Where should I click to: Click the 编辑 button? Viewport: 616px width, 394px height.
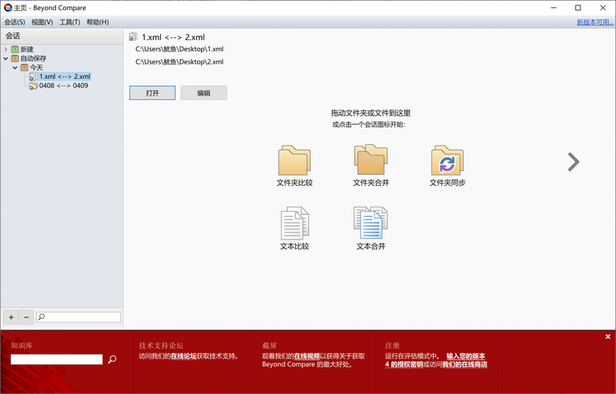click(203, 93)
